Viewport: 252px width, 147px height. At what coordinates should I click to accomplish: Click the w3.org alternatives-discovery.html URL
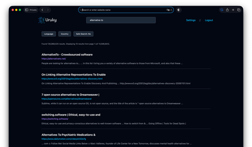pos(72,79)
